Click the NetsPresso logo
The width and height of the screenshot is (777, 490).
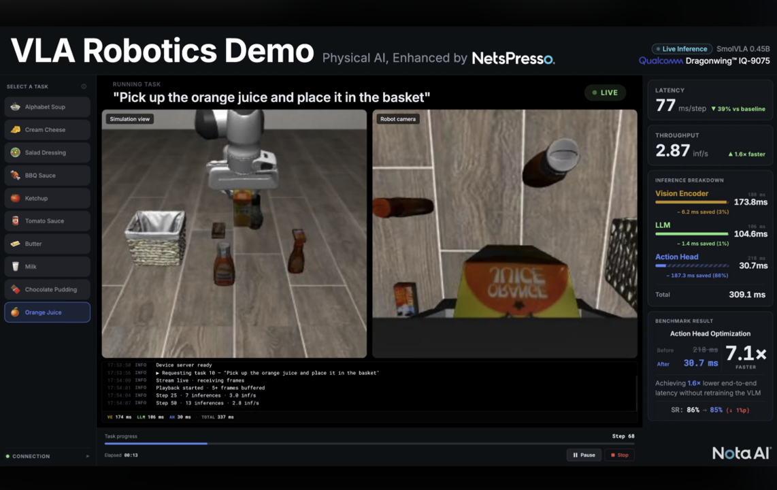[x=514, y=59]
